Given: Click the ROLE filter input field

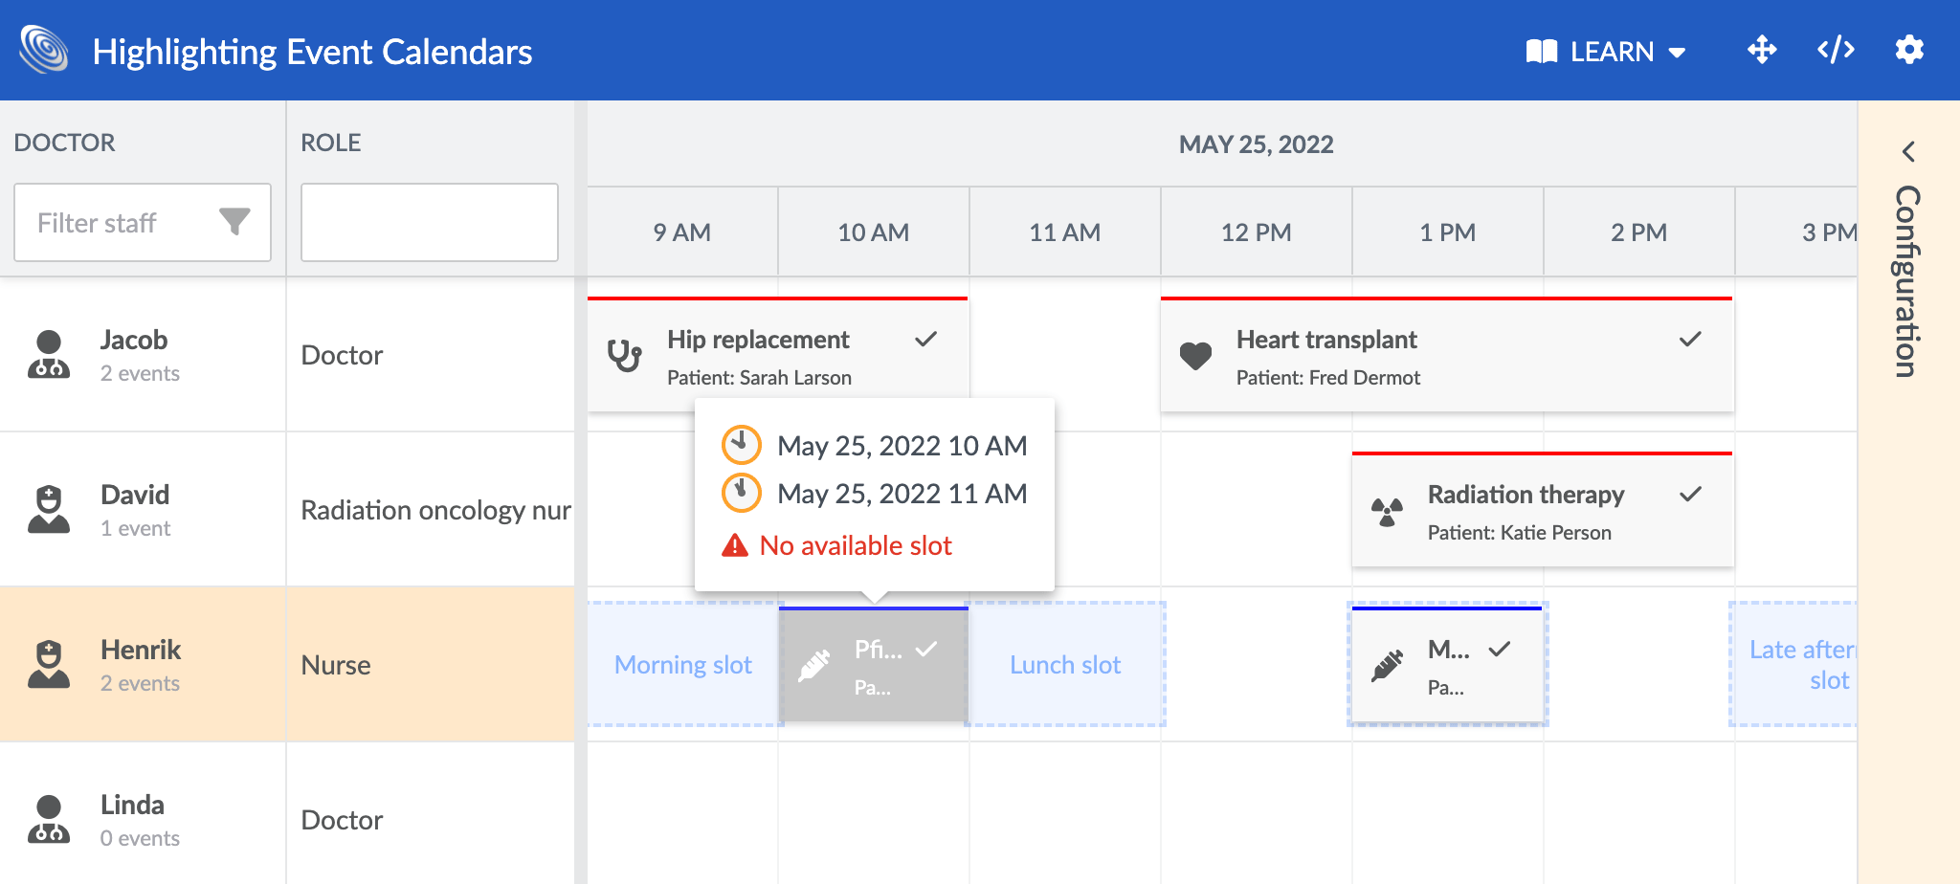Looking at the screenshot, I should [x=429, y=223].
